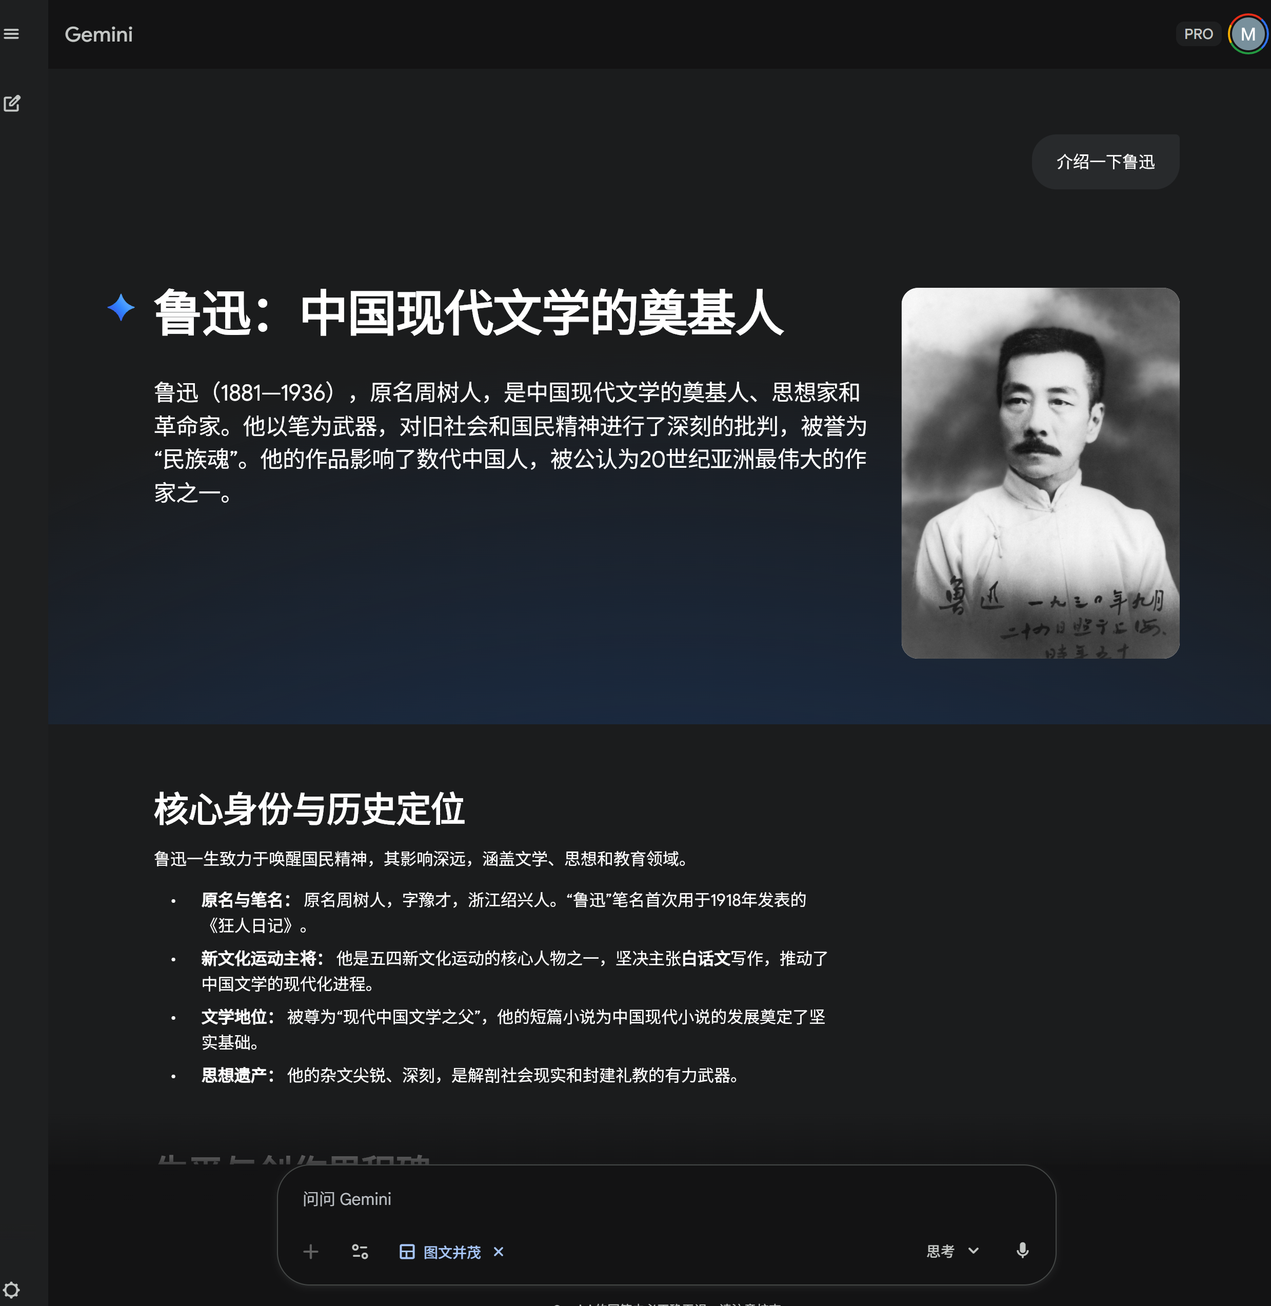The height and width of the screenshot is (1306, 1271).
Task: Open settings via the sidebar gear icon
Action: pyautogui.click(x=11, y=1289)
